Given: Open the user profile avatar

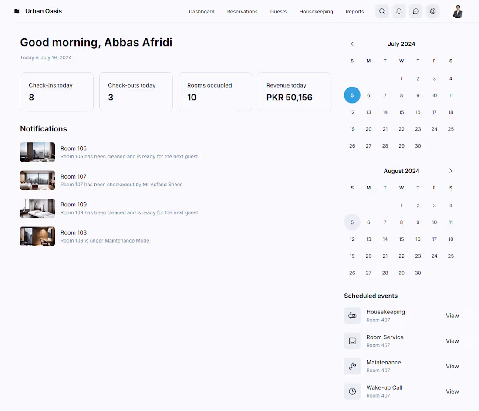Looking at the screenshot, I should (x=458, y=12).
